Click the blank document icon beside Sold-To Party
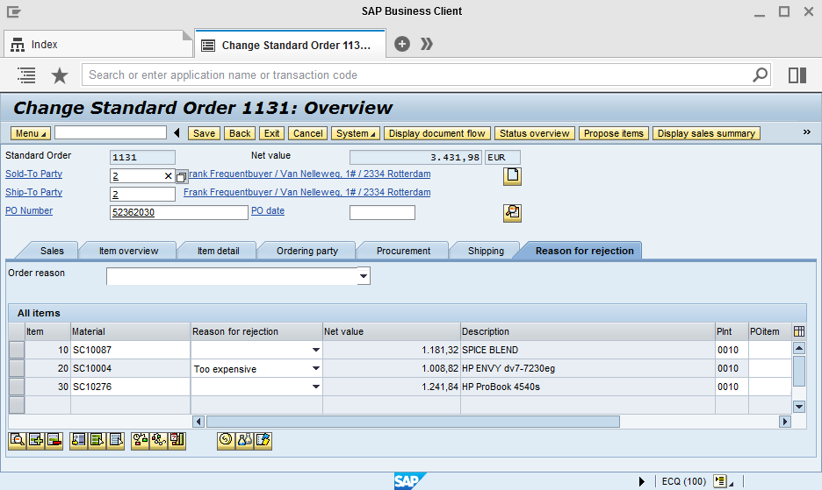This screenshot has height=490, width=822. click(512, 176)
